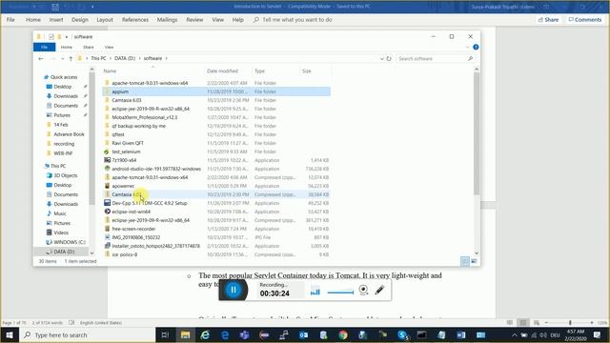The image size is (610, 343).
Task: Open Downloads under Quick access
Action: point(66,96)
